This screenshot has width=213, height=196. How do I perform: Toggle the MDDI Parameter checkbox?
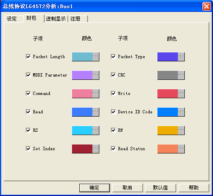(x=28, y=75)
